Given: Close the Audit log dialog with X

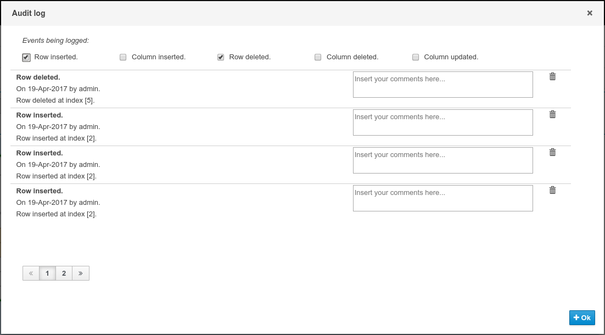Looking at the screenshot, I should (x=590, y=13).
